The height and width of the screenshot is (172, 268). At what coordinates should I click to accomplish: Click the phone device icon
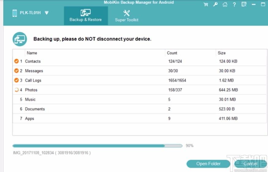click(x=15, y=13)
